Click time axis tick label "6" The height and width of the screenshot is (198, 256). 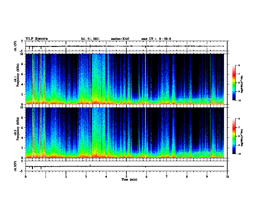147,177
